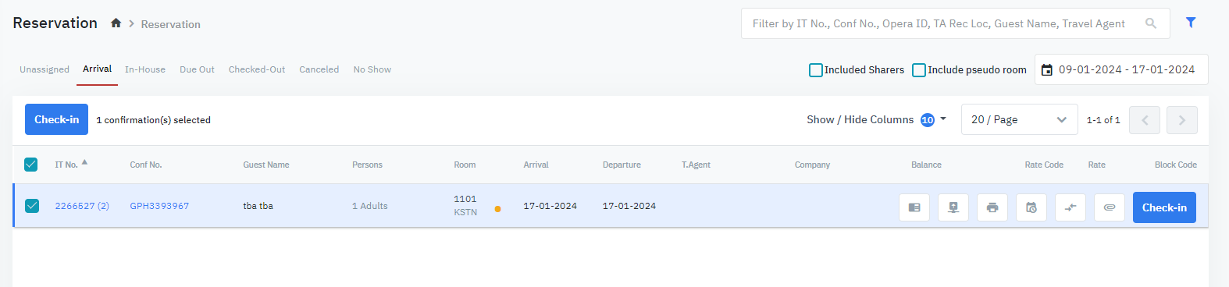Viewport: 1229px width, 287px height.
Task: Open attachments with the paperclip icon
Action: click(x=1110, y=207)
